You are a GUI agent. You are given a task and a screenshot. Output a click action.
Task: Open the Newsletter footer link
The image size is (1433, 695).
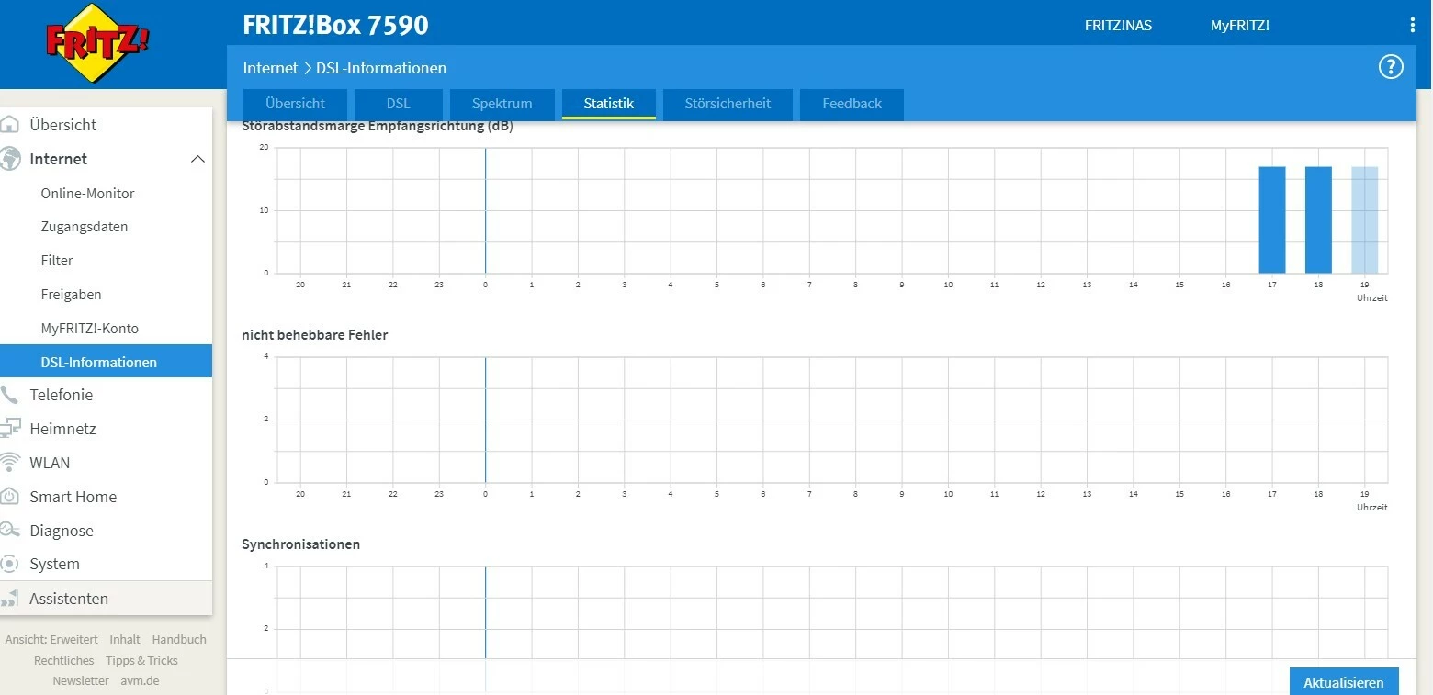81,681
